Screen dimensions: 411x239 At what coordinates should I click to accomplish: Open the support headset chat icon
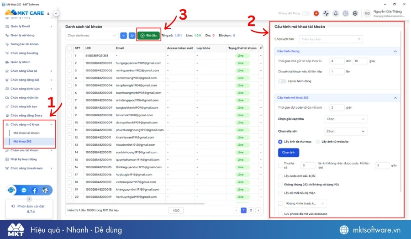point(11,190)
